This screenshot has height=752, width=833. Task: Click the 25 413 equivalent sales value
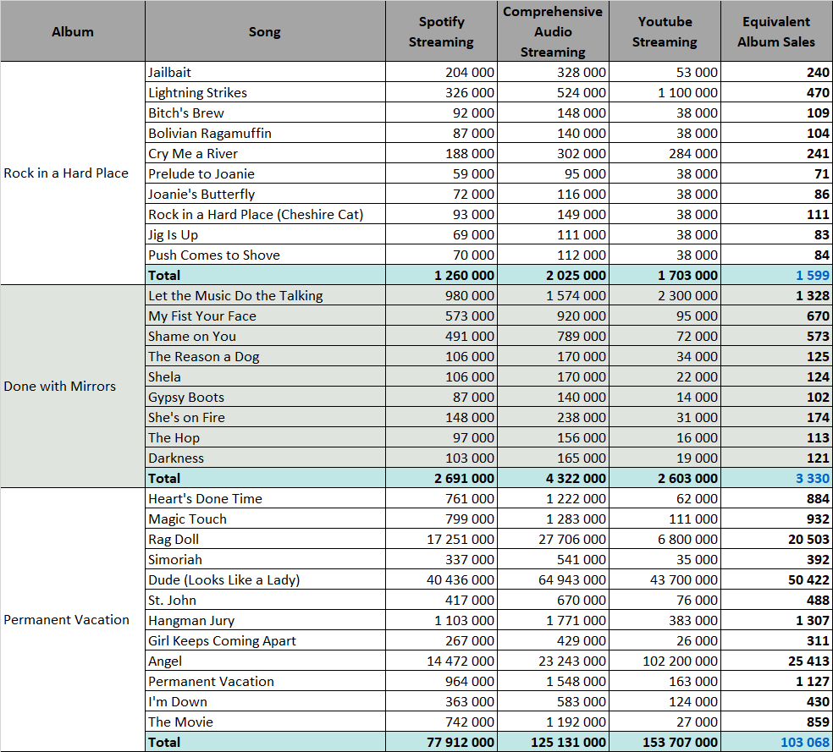(x=776, y=661)
